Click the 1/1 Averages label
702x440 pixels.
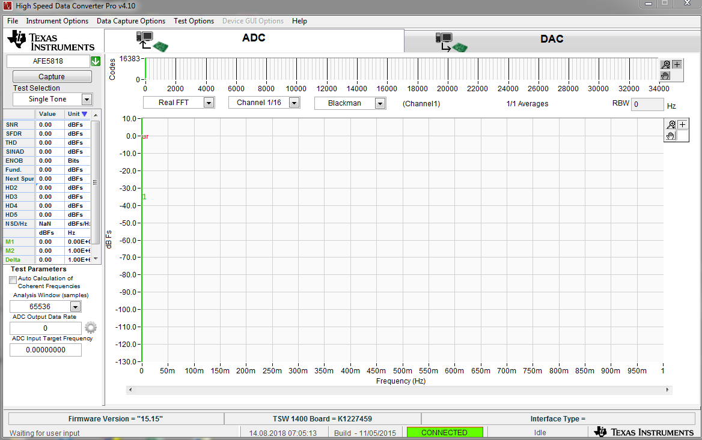tap(527, 104)
